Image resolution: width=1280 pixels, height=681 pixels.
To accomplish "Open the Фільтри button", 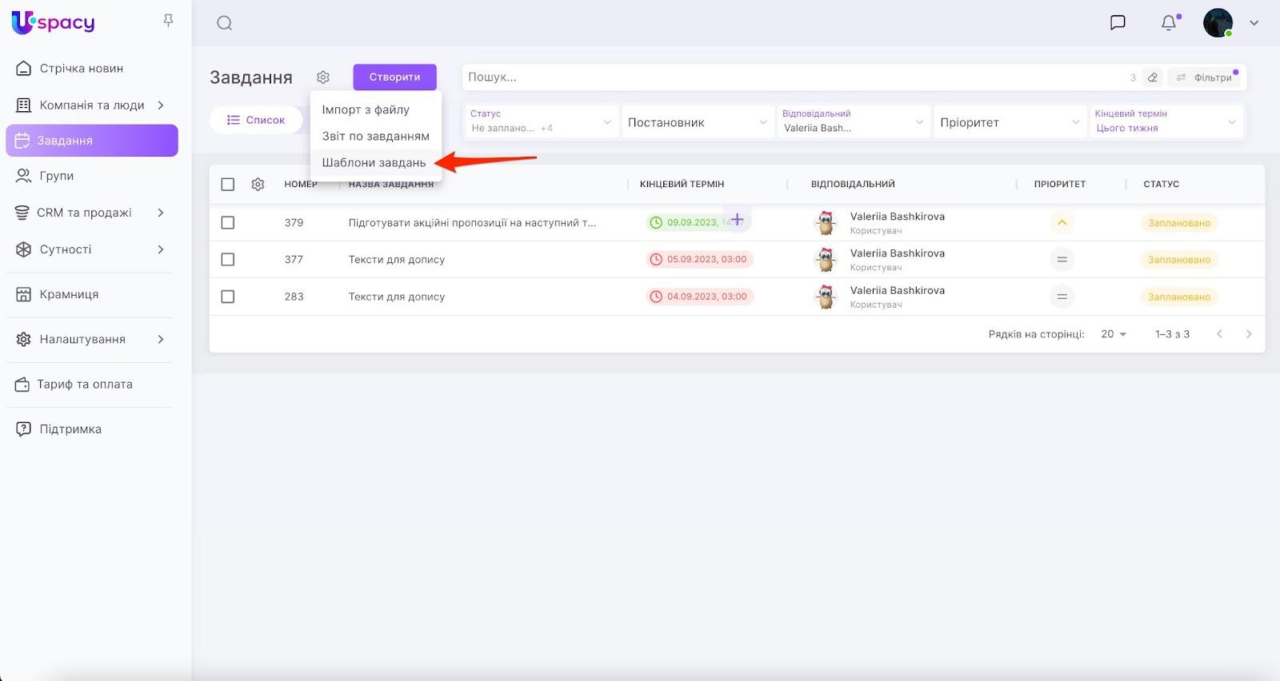I will coord(1205,78).
